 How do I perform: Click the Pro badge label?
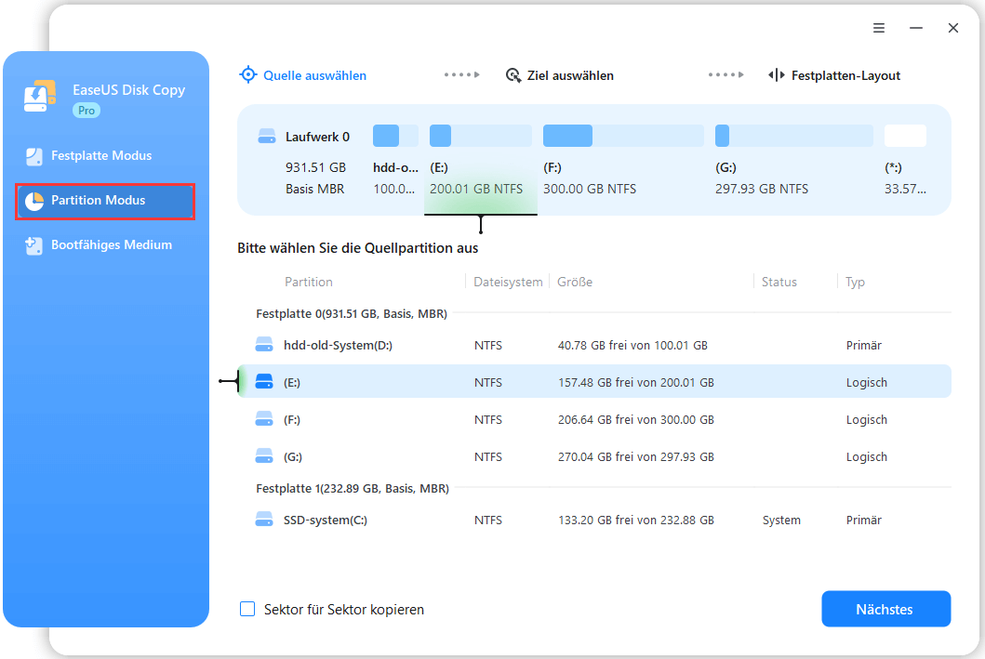click(87, 111)
